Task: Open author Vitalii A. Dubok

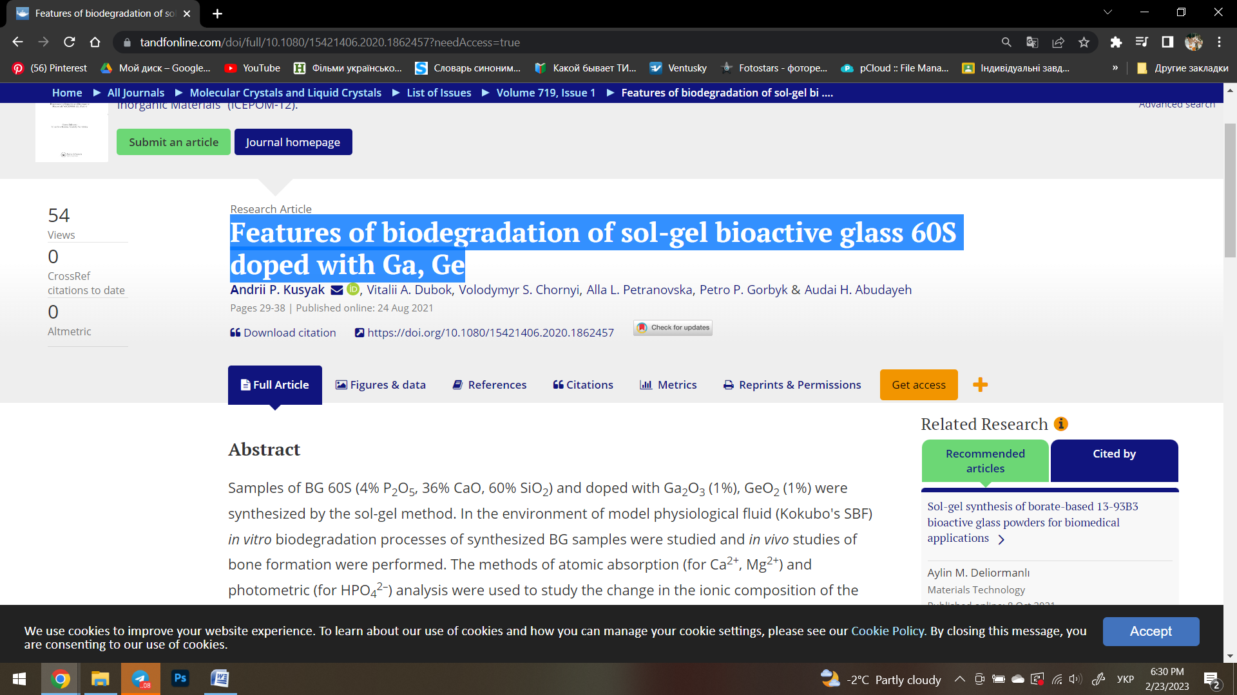Action: pyautogui.click(x=409, y=290)
